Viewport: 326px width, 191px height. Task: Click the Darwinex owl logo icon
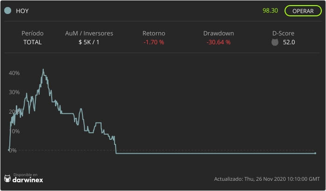7,178
